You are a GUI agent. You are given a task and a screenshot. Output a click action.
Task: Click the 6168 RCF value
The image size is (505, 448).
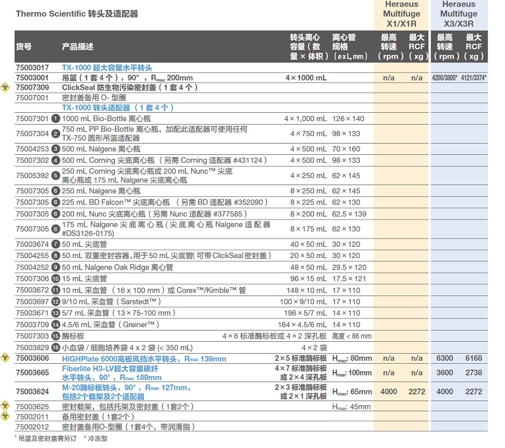coord(474,358)
